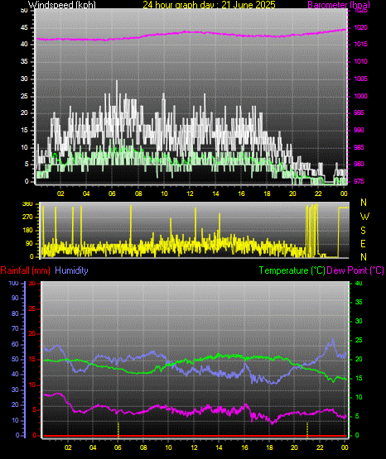
Task: Click the "06" hour label under the windspeed chart
Action: 112,194
